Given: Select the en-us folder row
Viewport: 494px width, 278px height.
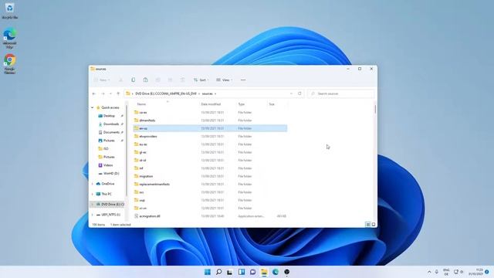Looking at the screenshot, I should [210, 128].
